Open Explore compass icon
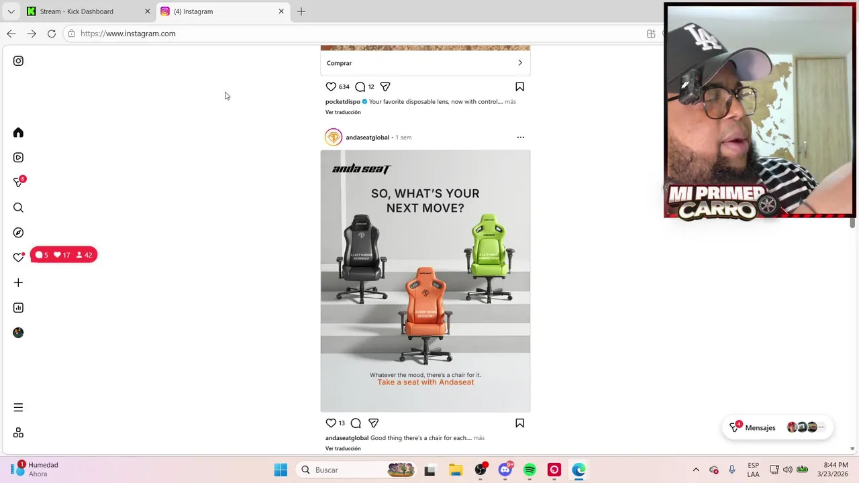This screenshot has width=859, height=483. point(18,233)
